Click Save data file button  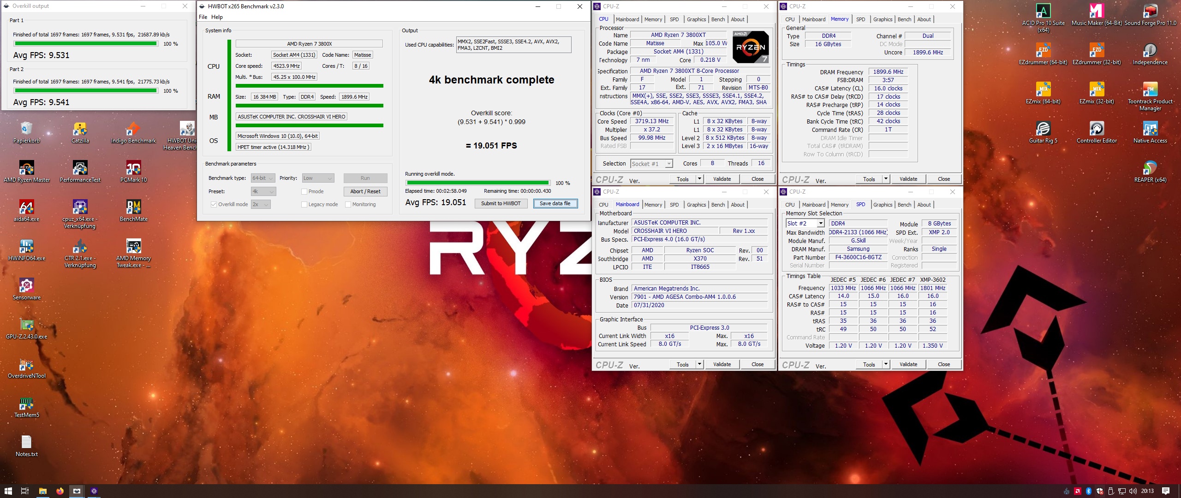555,203
